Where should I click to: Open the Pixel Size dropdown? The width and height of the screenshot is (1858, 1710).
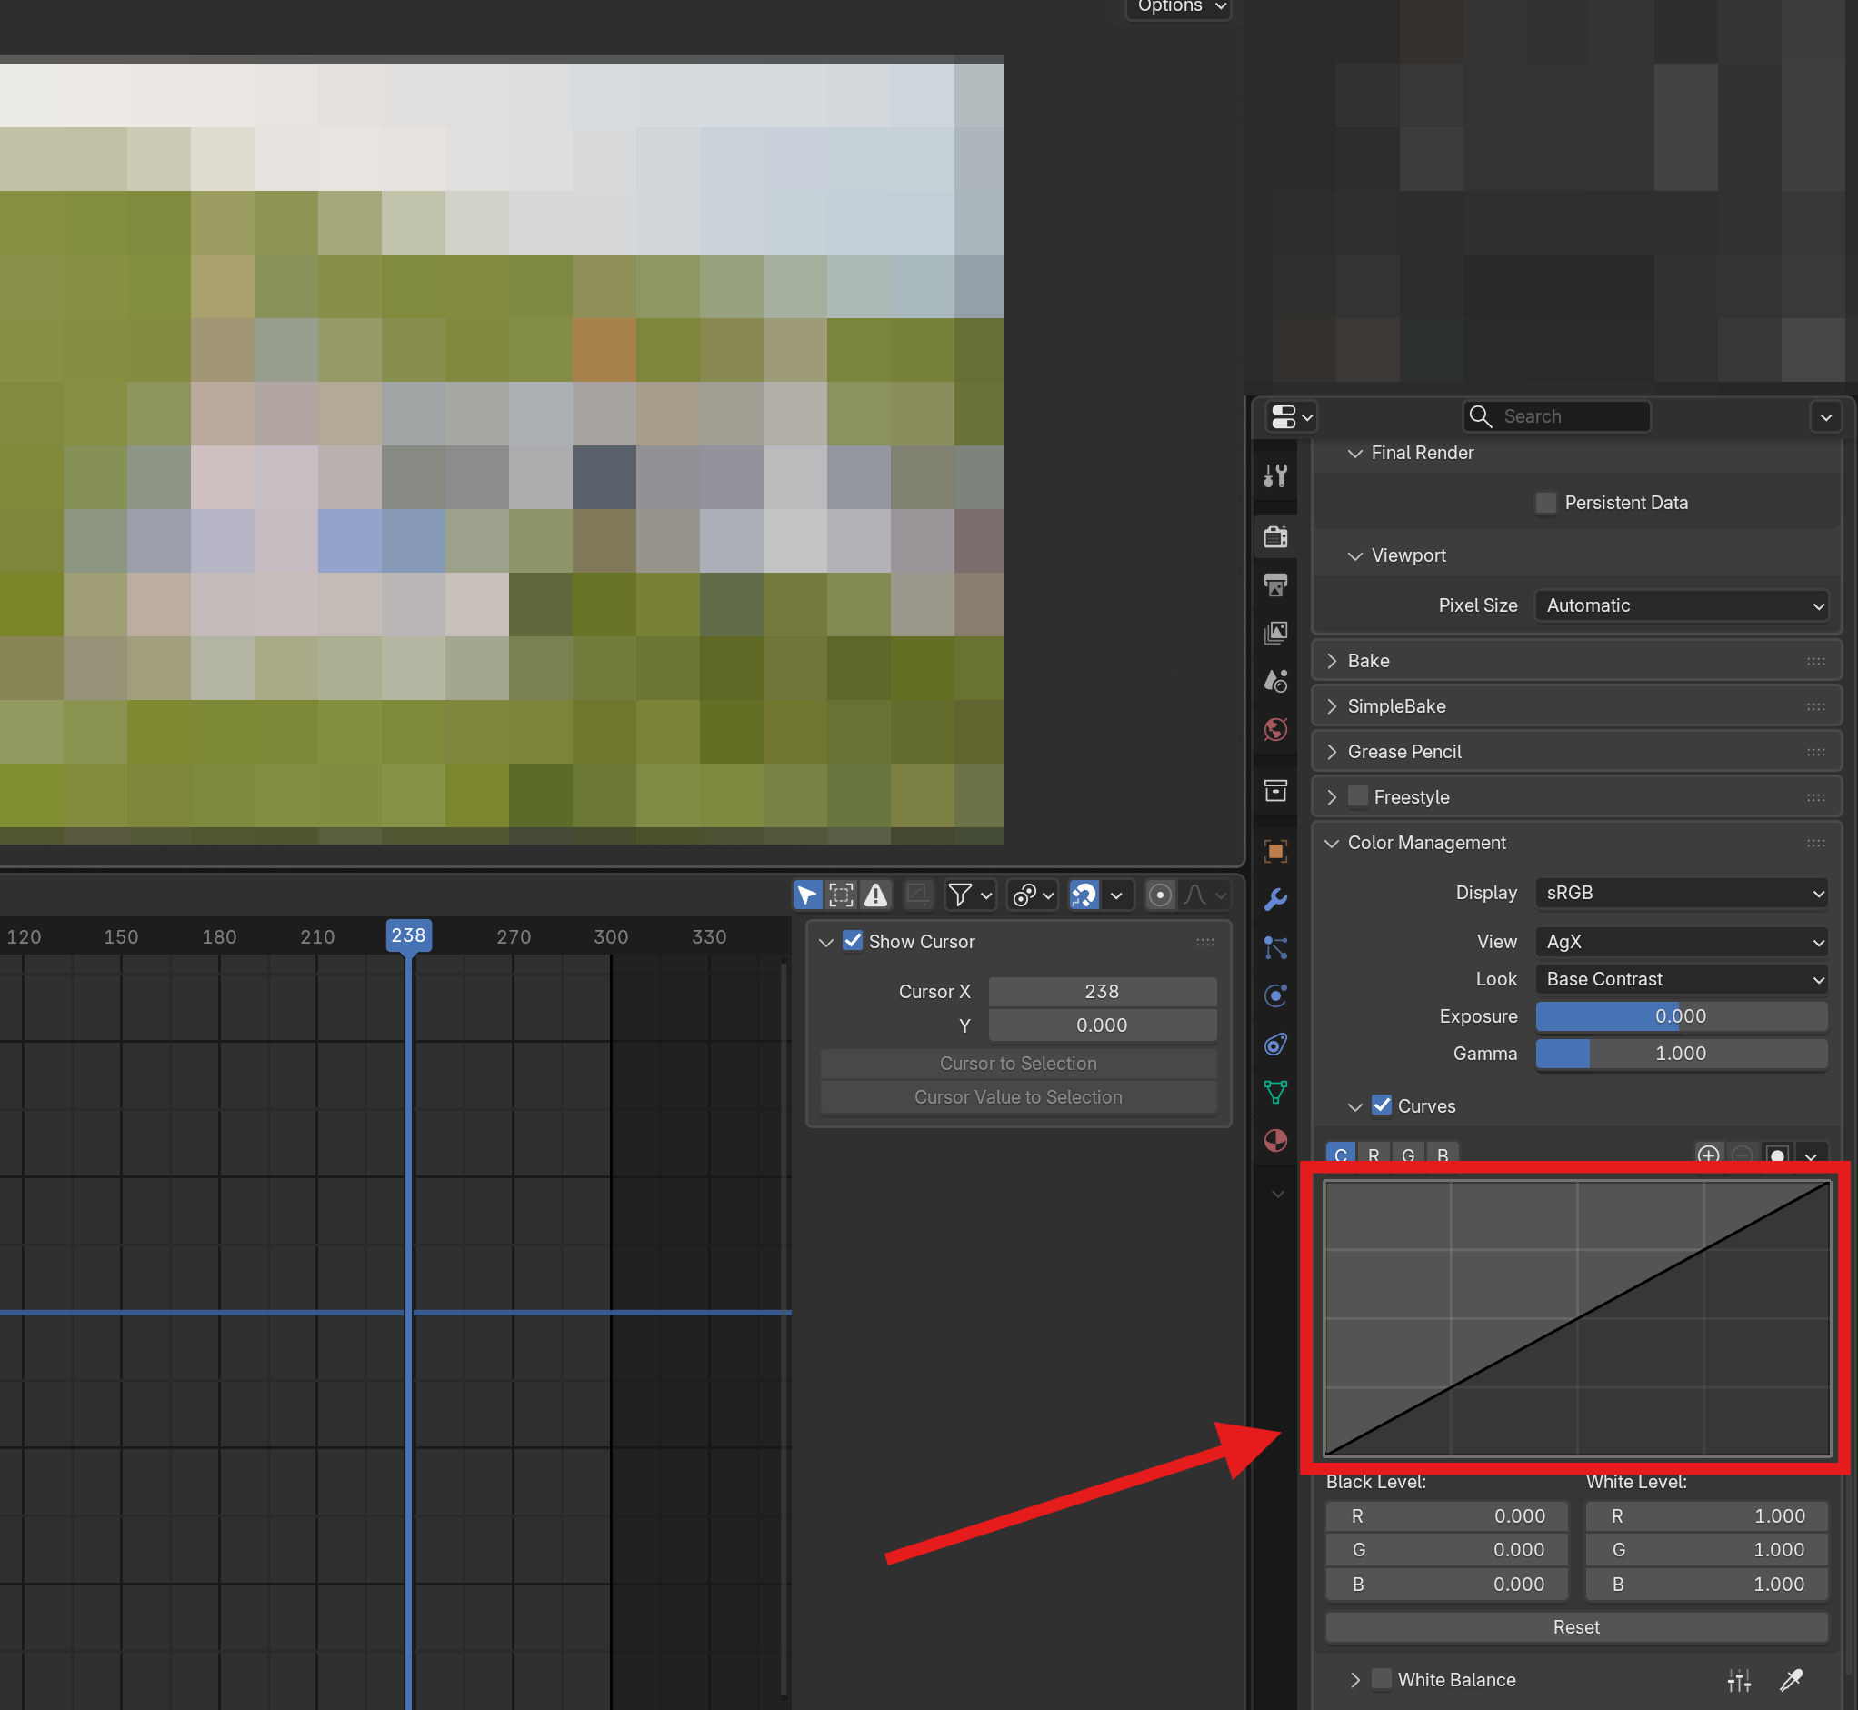tap(1682, 605)
